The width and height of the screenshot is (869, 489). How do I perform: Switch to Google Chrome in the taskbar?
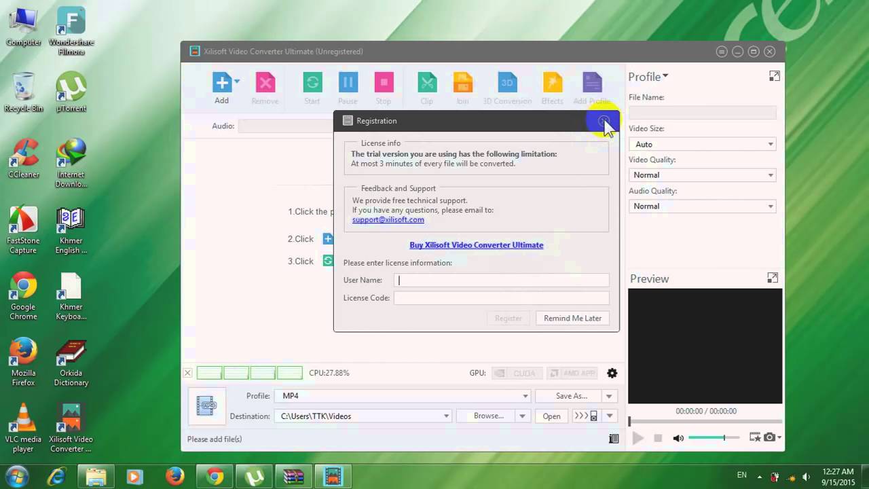[215, 477]
